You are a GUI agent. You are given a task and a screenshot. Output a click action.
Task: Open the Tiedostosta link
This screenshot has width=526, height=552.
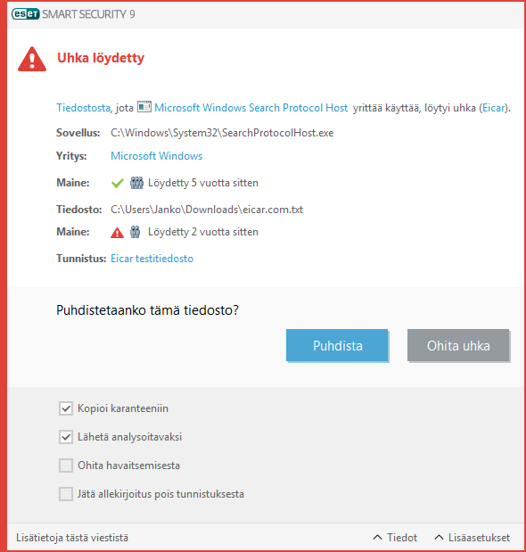coord(84,108)
